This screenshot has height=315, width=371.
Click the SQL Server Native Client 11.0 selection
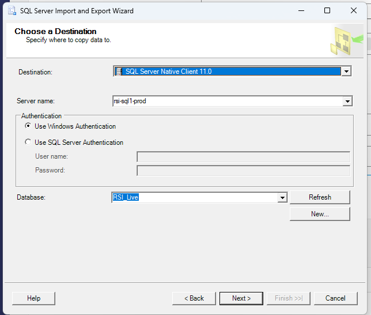(228, 72)
